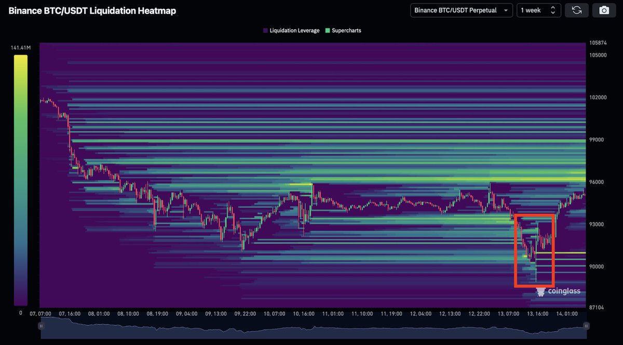Click the 102000 price axis label
This screenshot has height=345, width=623.
(598, 97)
